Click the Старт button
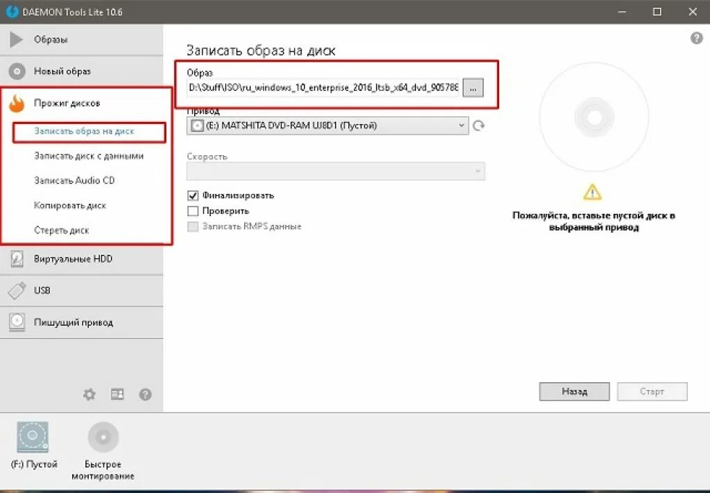Screen dimensions: 710x493 click(652, 391)
